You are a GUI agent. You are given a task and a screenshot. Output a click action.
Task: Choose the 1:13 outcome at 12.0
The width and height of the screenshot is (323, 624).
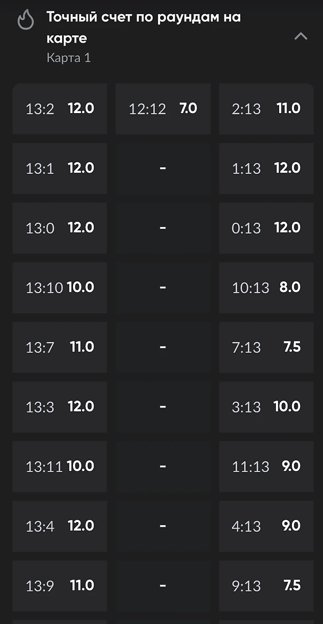266,168
